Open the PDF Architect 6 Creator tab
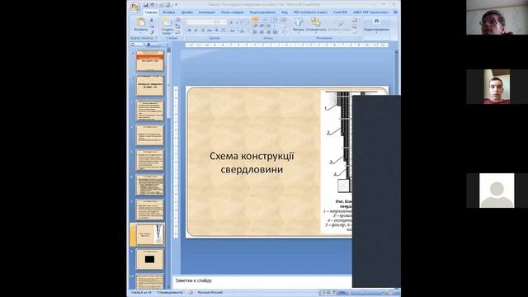The image size is (528, 297). tap(310, 12)
